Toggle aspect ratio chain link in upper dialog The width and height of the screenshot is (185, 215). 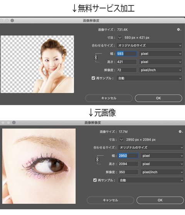coord(96,58)
